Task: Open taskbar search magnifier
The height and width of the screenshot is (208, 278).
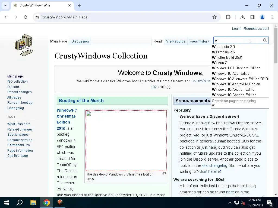Action: 20,203
